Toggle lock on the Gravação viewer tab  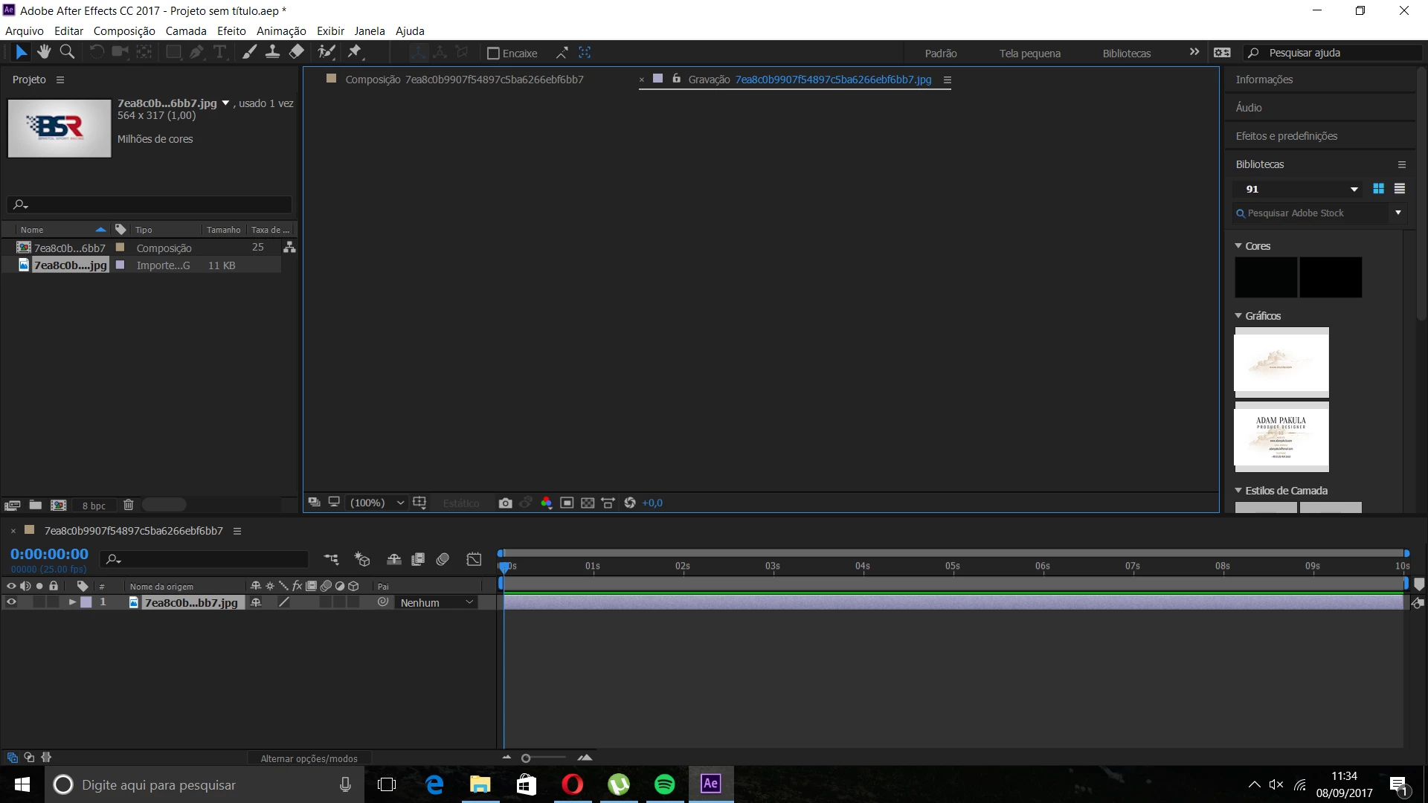676,79
